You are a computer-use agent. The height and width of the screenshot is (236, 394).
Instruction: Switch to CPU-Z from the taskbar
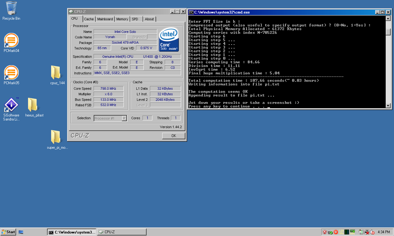[x=122, y=232]
